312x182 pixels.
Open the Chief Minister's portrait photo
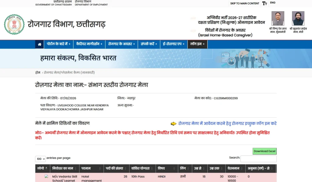(x=278, y=18)
